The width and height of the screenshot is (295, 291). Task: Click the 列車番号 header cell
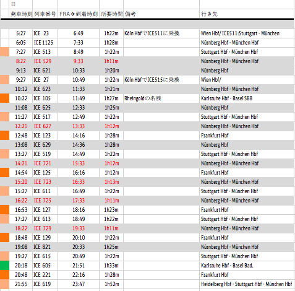coord(45,14)
